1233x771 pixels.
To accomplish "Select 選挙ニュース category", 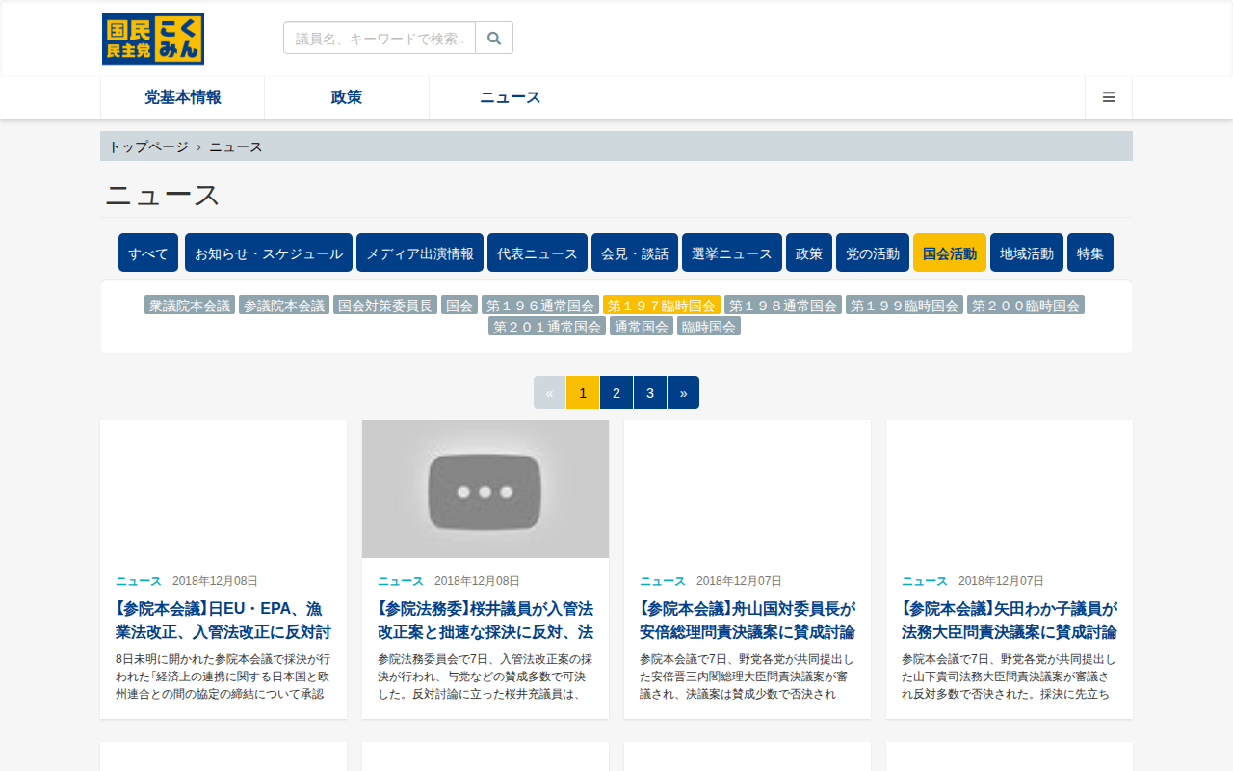I will (732, 253).
